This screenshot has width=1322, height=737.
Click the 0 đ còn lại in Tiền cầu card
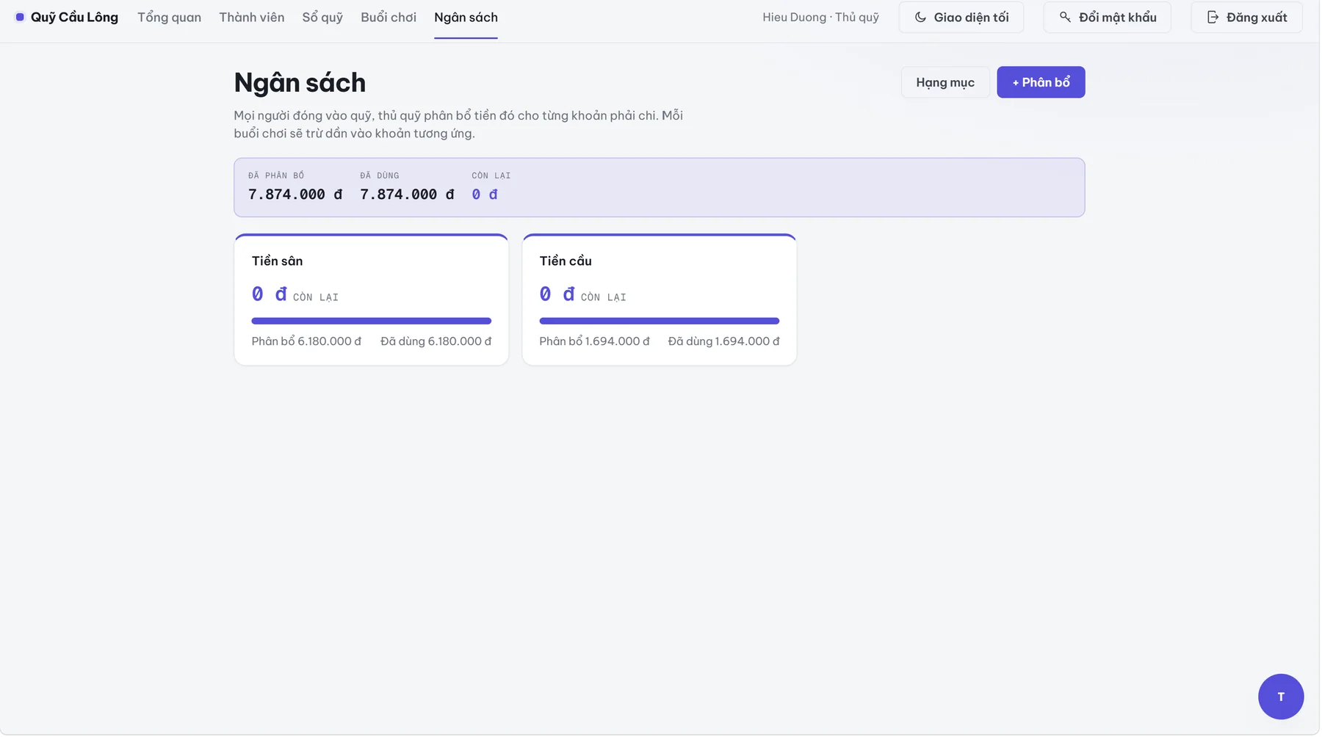583,295
